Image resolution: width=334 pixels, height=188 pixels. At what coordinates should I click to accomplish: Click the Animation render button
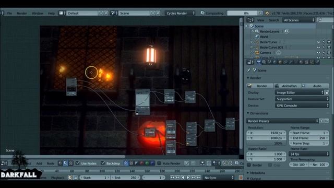[288, 86]
